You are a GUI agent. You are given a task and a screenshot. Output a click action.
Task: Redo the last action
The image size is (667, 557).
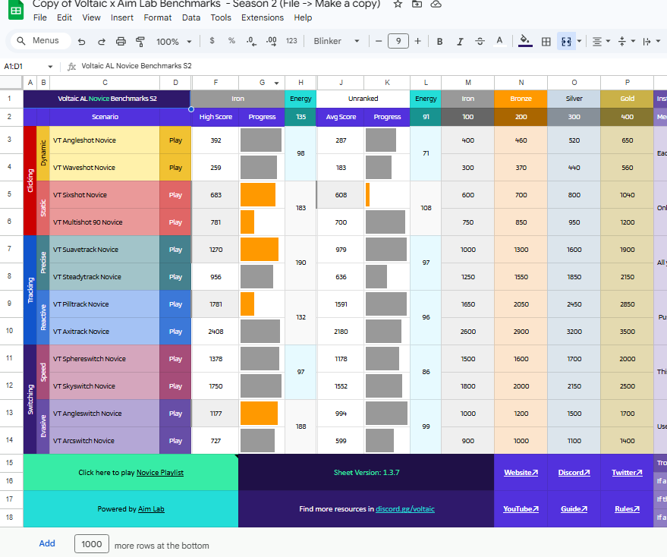pos(101,41)
